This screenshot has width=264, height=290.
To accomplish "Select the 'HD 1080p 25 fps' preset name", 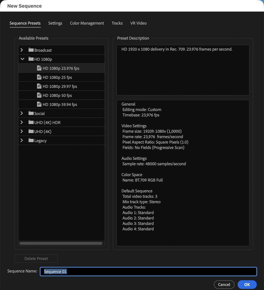I will [57, 77].
